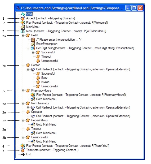Select Goto MainMenu under RepeatMenu
This screenshot has height=164, width=151.
coord(46,124)
